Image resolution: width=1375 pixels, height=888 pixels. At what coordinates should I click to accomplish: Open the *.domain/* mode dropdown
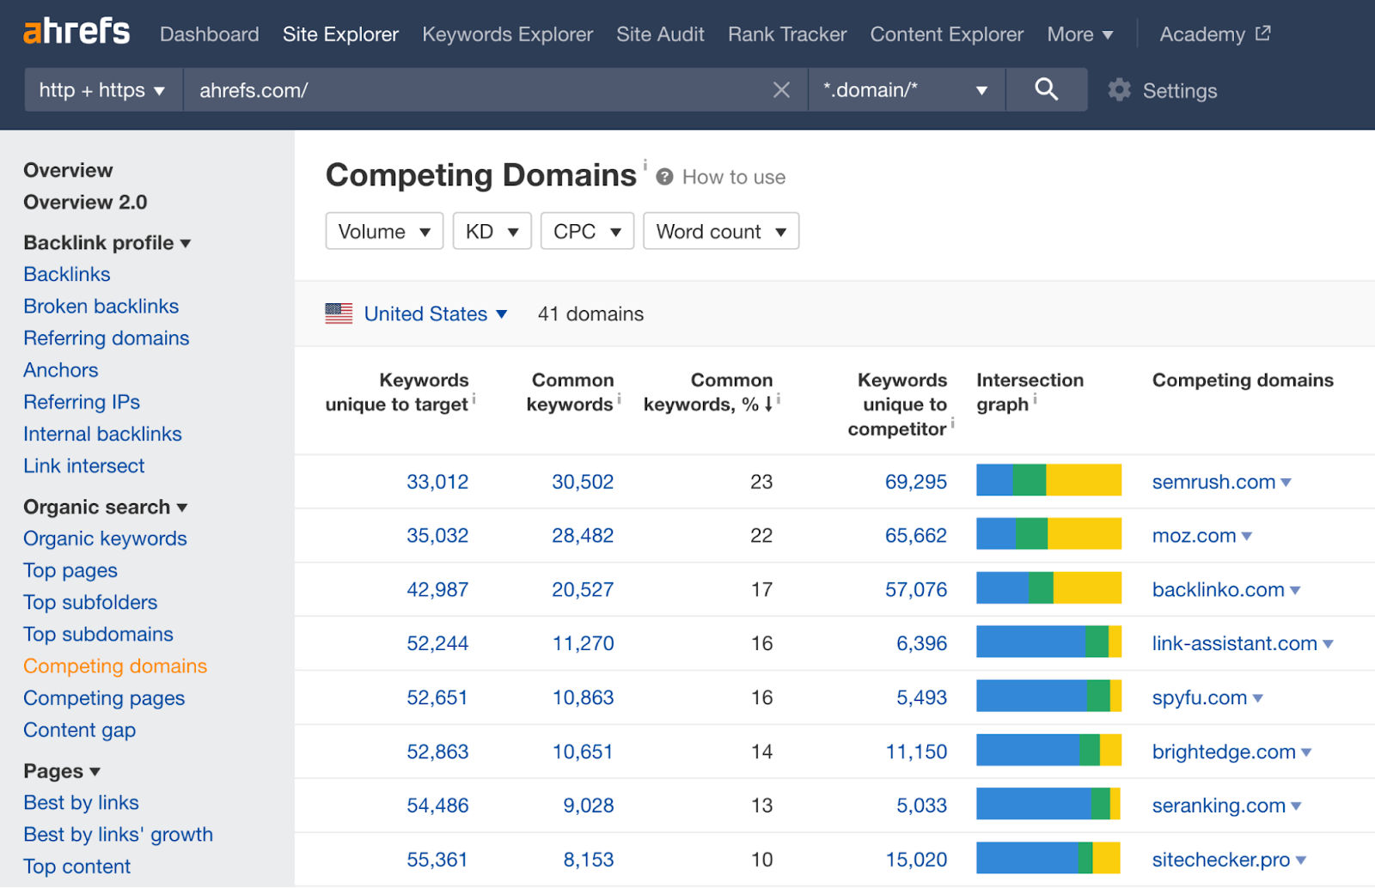point(907,90)
